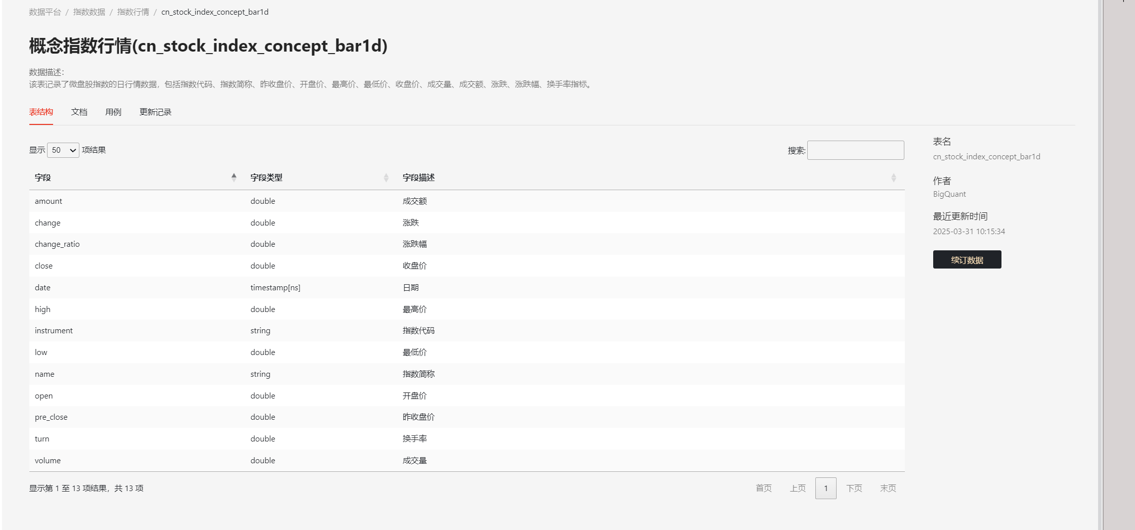The image size is (1135, 530).
Task: Select page 1 in pagination
Action: pos(825,488)
